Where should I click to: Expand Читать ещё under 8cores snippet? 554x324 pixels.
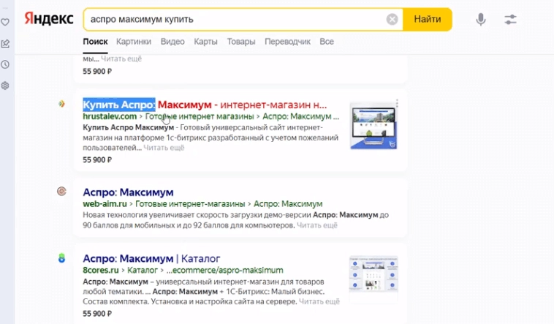[x=319, y=301]
